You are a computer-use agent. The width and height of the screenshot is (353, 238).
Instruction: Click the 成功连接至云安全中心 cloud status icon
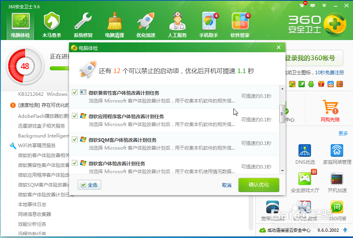point(262,230)
